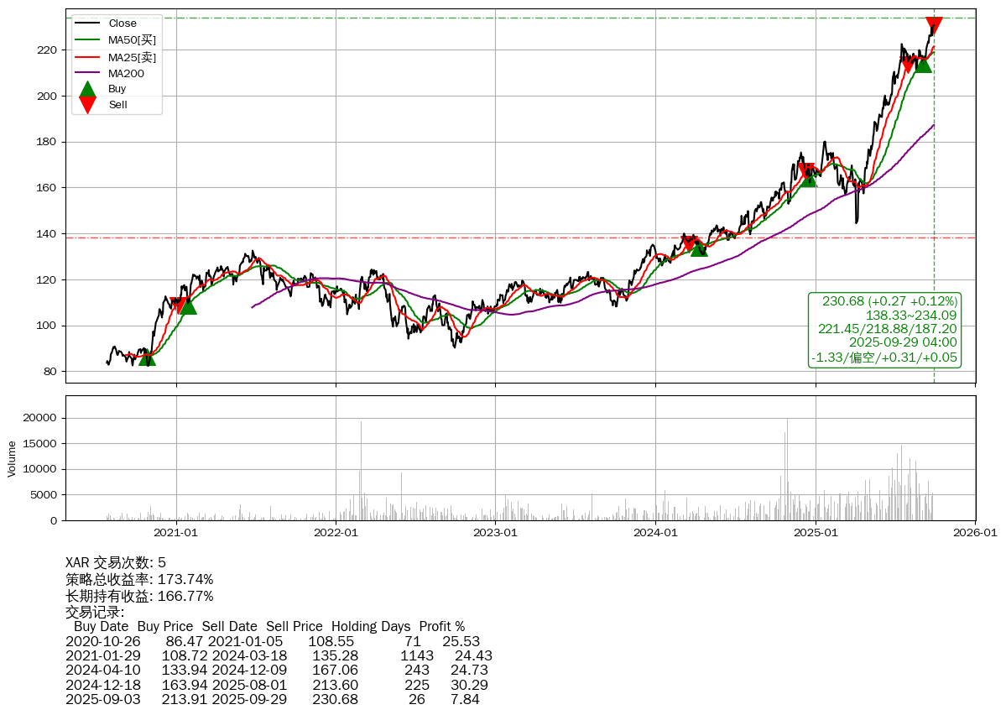Click the final sell marker at top right

(x=933, y=25)
